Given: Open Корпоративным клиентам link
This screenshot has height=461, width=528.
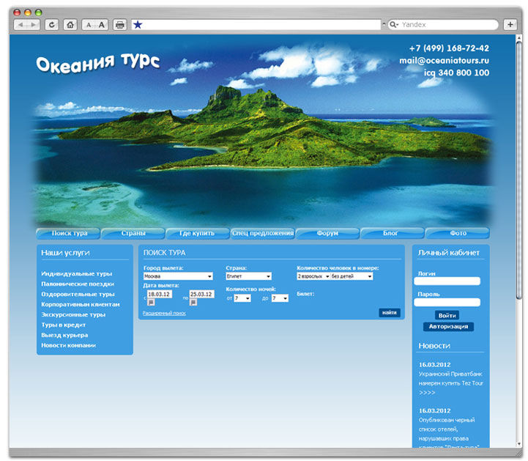Looking at the screenshot, I should click(80, 304).
